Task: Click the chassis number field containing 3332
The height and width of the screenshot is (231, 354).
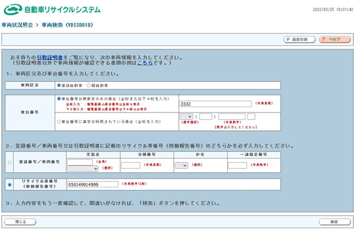Action: tap(215, 104)
